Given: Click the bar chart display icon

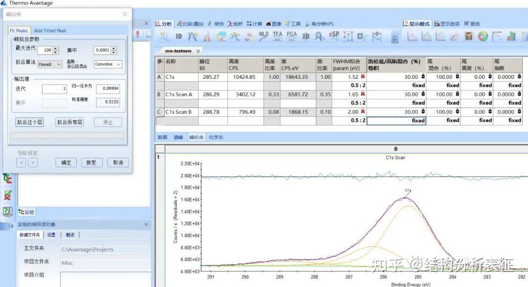Looking at the screenshot, I should tap(511, 36).
